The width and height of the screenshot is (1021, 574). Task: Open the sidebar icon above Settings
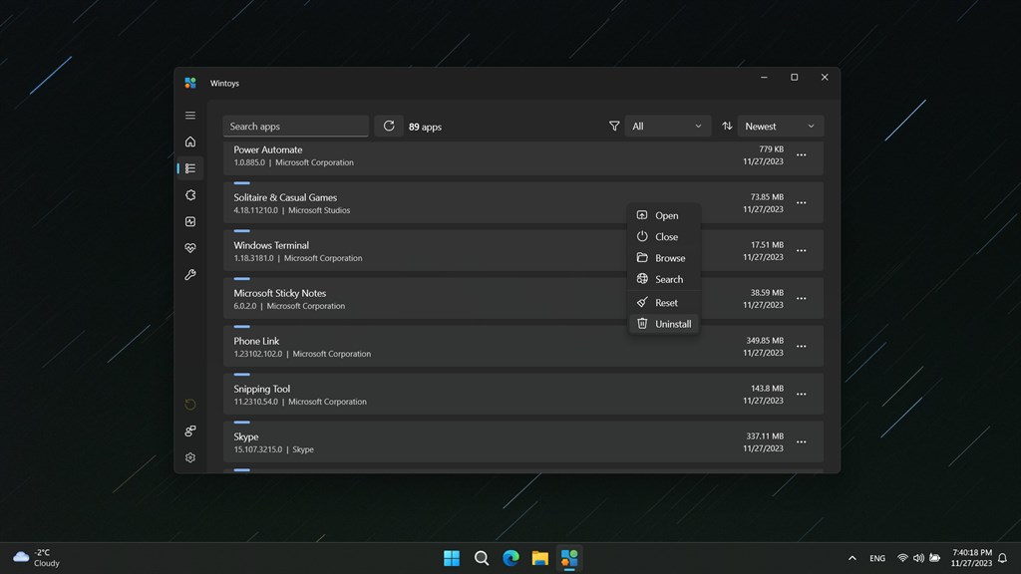190,430
